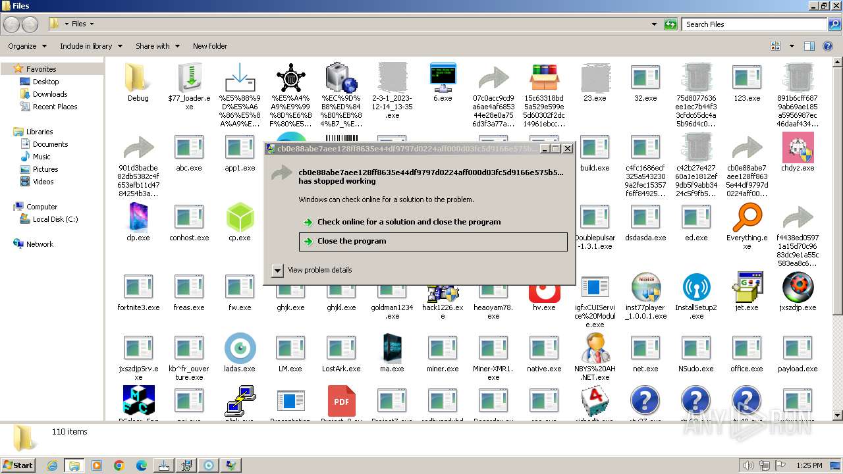Open the change view options dropdown arrow
Image resolution: width=843 pixels, height=474 pixels.
[792, 46]
